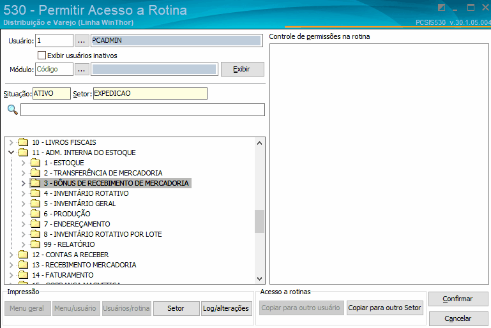Click the Setor EXPEDICAO field
491x328 pixels.
(x=150, y=94)
